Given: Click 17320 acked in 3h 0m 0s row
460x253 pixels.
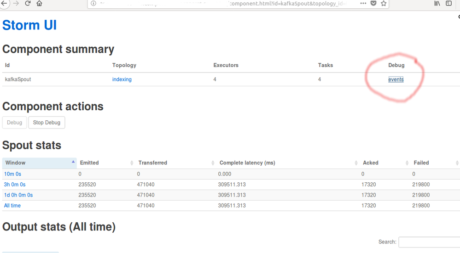Looking at the screenshot, I should (x=368, y=185).
